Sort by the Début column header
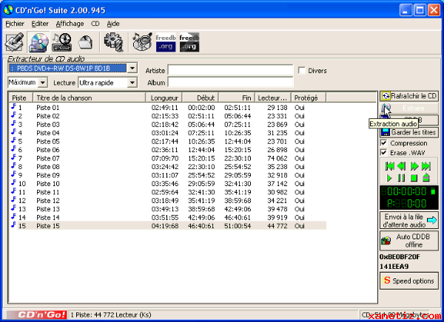Screen dimensions: 444x322 (x=201, y=97)
